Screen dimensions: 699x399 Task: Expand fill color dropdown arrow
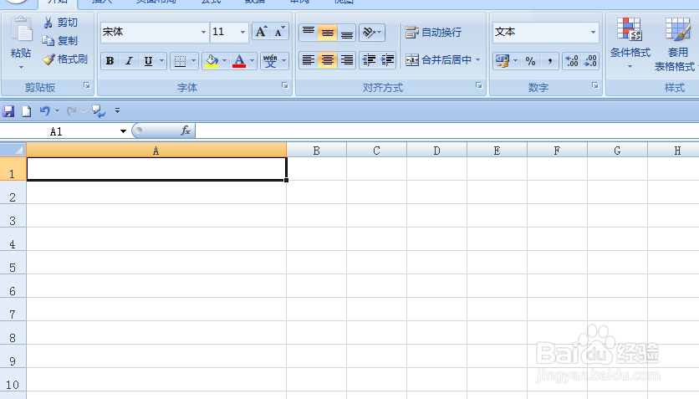pyautogui.click(x=224, y=61)
